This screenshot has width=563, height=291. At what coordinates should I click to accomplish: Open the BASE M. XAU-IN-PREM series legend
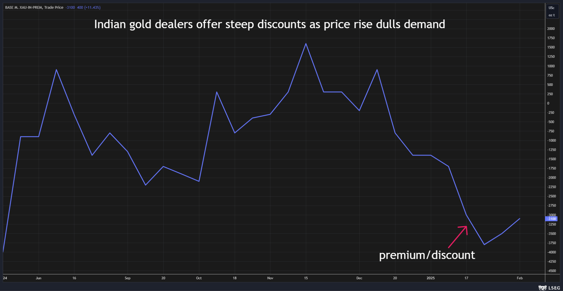[34, 8]
